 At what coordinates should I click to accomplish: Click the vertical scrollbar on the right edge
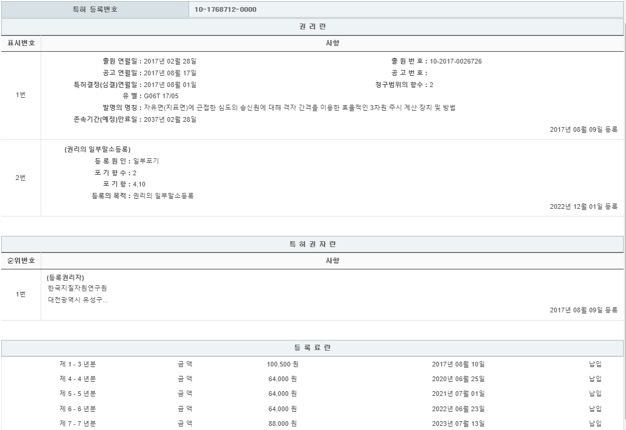[x=624, y=224]
